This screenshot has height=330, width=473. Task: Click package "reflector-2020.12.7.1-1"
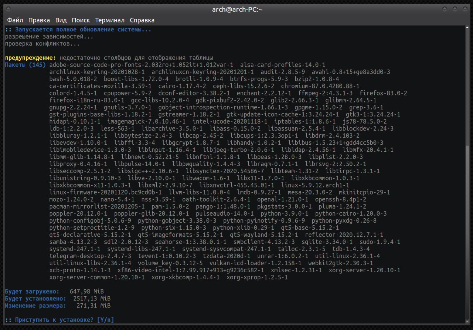tap(344, 235)
